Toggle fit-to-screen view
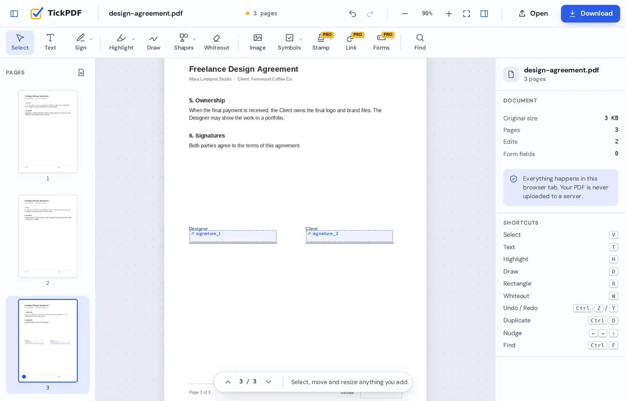 pos(466,14)
